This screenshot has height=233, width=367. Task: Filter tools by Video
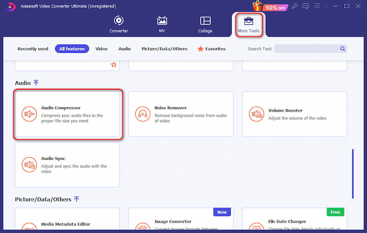(101, 49)
